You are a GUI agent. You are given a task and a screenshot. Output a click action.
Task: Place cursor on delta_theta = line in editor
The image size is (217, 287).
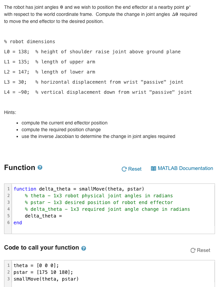[x=43, y=216]
